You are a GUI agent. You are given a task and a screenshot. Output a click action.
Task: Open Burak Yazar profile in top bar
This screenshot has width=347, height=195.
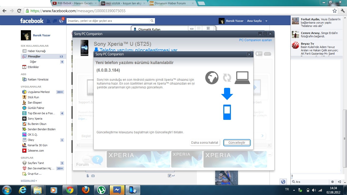[x=231, y=21]
